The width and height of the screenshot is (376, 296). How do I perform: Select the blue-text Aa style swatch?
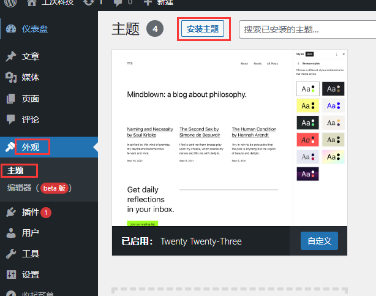pyautogui.click(x=333, y=105)
